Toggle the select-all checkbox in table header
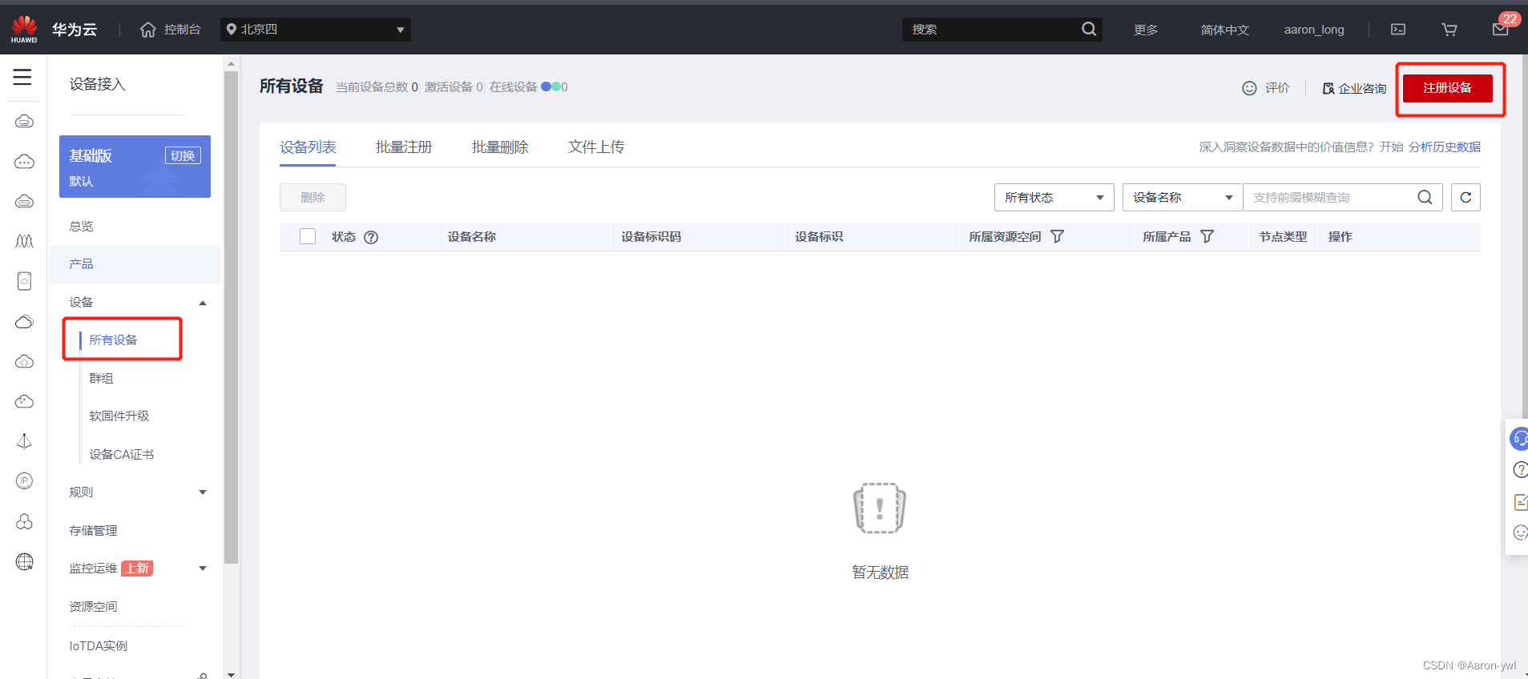Viewport: 1528px width, 679px height. [x=308, y=236]
